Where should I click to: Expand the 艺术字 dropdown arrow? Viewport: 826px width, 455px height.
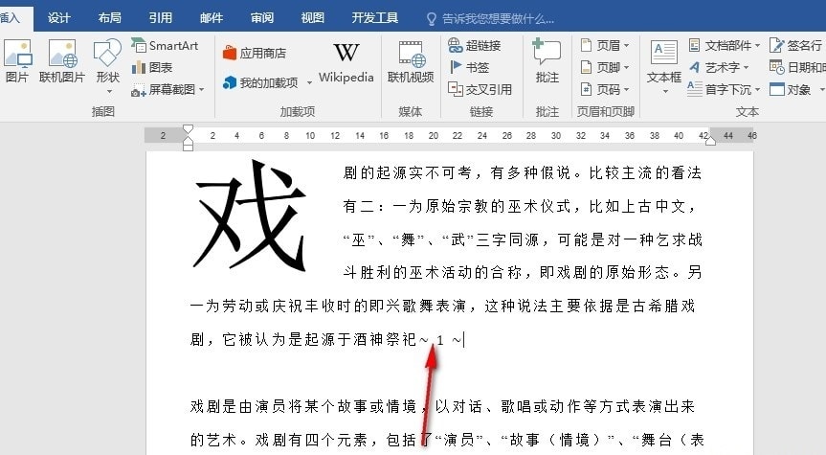point(746,67)
